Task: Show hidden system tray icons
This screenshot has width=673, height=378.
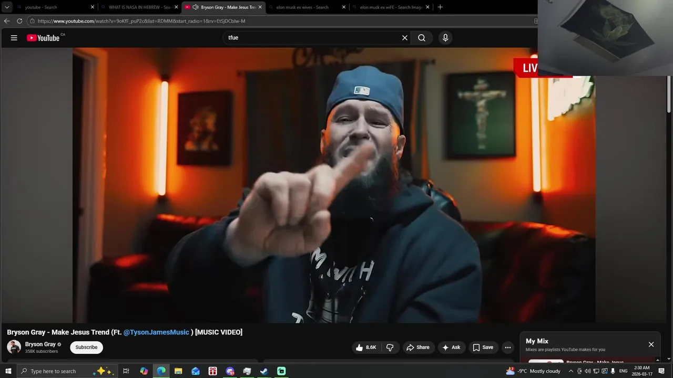Action: coord(571,371)
